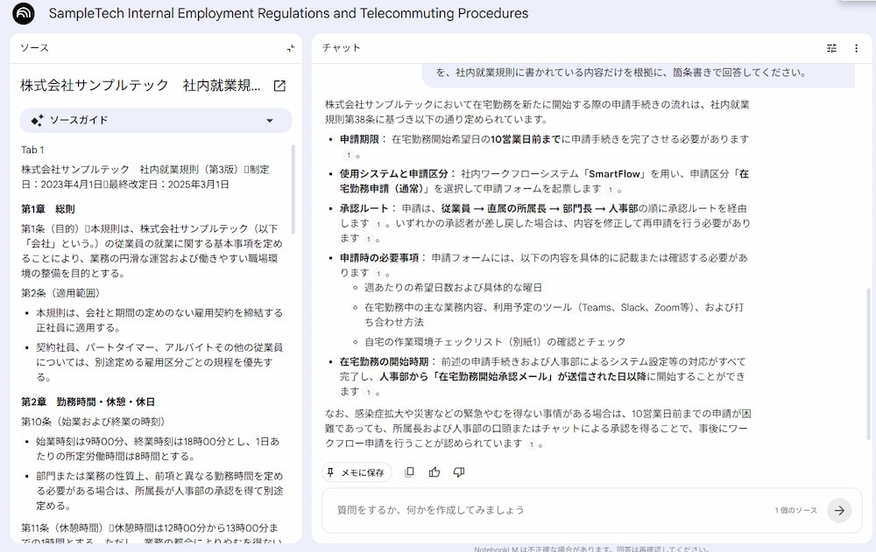The image size is (876, 552).
Task: Click the sub-bullet 自宅の作業環境チェックリスト（別紙1）
Action: pos(495,341)
